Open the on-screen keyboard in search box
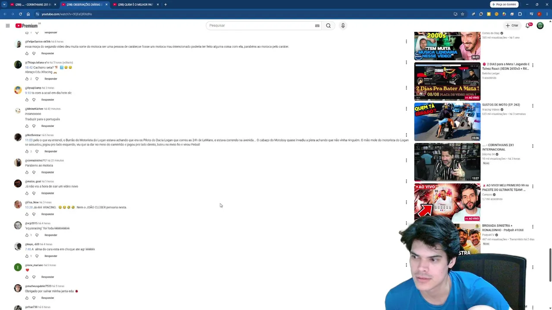The width and height of the screenshot is (552, 310). tap(317, 25)
